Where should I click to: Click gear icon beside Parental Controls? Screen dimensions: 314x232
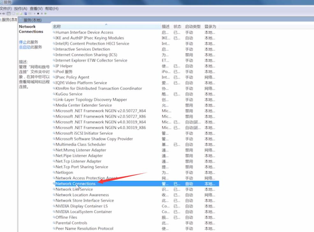pyautogui.click(x=54, y=223)
